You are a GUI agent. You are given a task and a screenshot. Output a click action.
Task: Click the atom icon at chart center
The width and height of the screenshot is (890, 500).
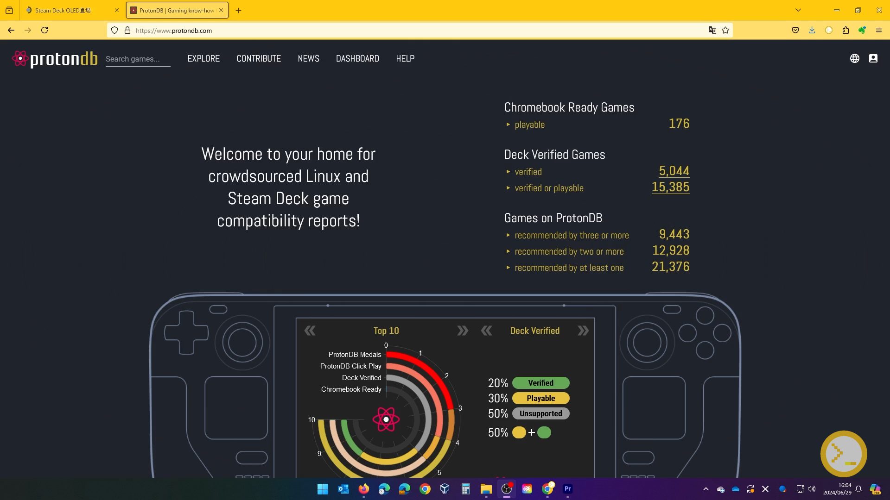[x=386, y=419]
